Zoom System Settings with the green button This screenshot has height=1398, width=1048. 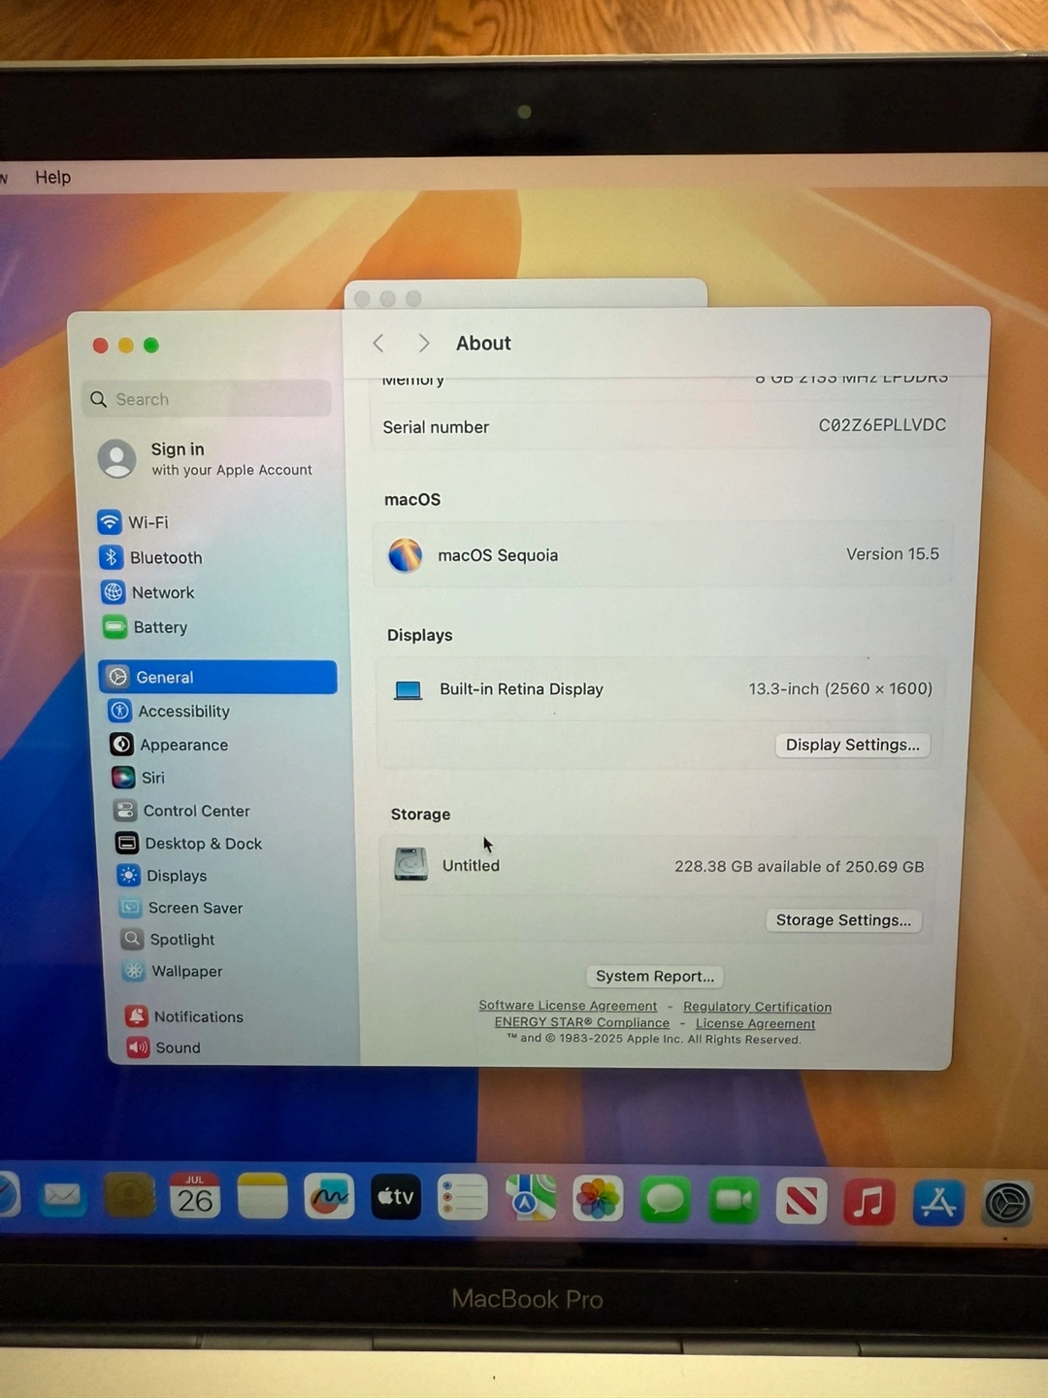[150, 345]
